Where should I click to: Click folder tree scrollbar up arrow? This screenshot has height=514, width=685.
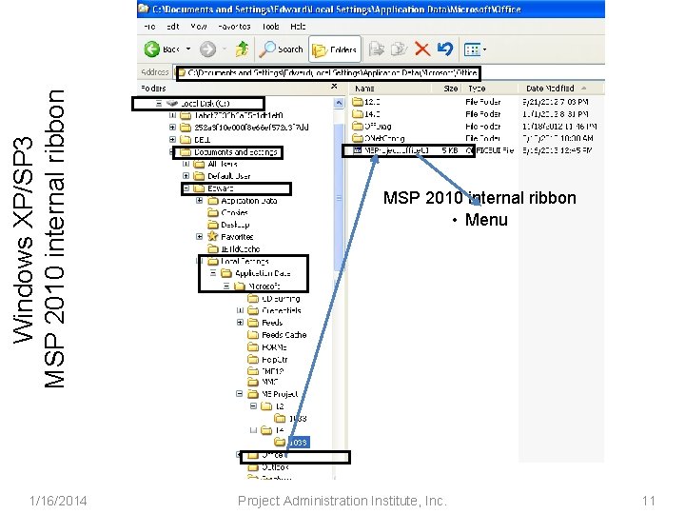(339, 103)
